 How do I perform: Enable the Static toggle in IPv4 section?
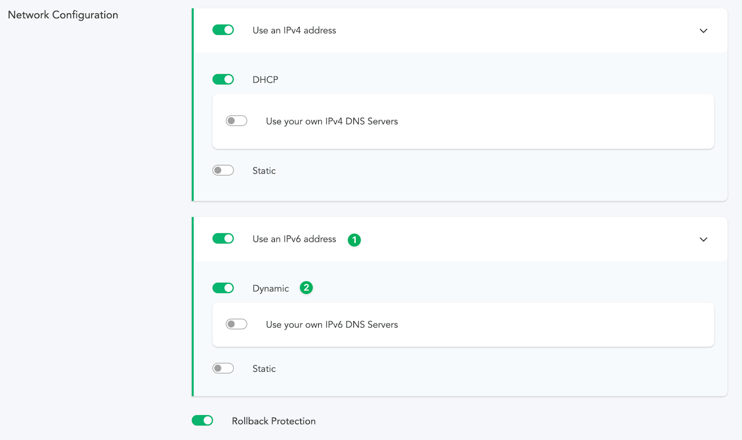tap(223, 171)
